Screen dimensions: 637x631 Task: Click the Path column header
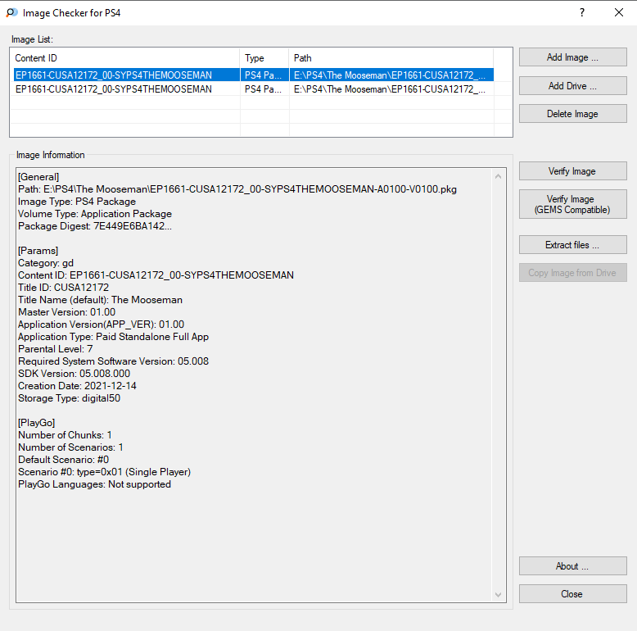[x=391, y=58]
